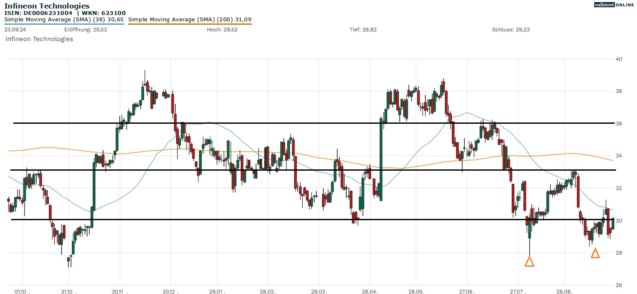This screenshot has height=294, width=637.
Task: Click the Schluss 29,23 value
Action: click(511, 29)
